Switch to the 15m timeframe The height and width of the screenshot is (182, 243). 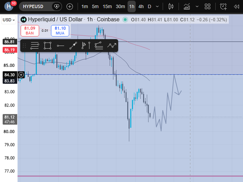pyautogui.click(x=107, y=6)
